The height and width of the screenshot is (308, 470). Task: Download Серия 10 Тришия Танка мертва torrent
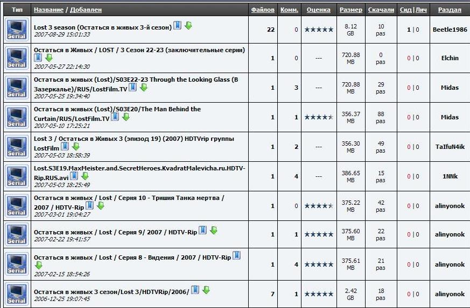(101, 205)
